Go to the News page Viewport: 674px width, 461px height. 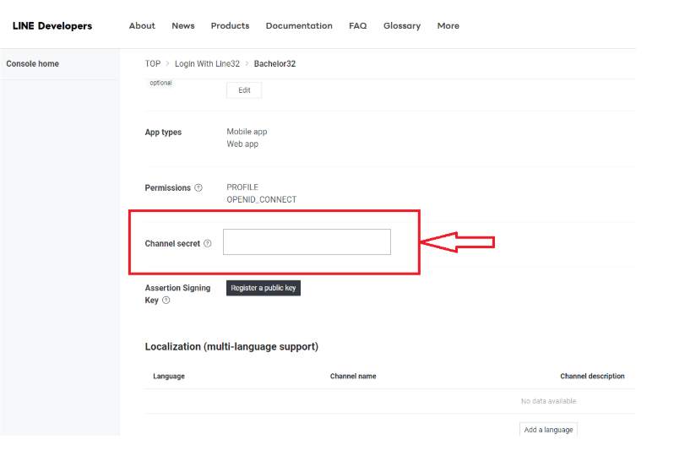(183, 26)
